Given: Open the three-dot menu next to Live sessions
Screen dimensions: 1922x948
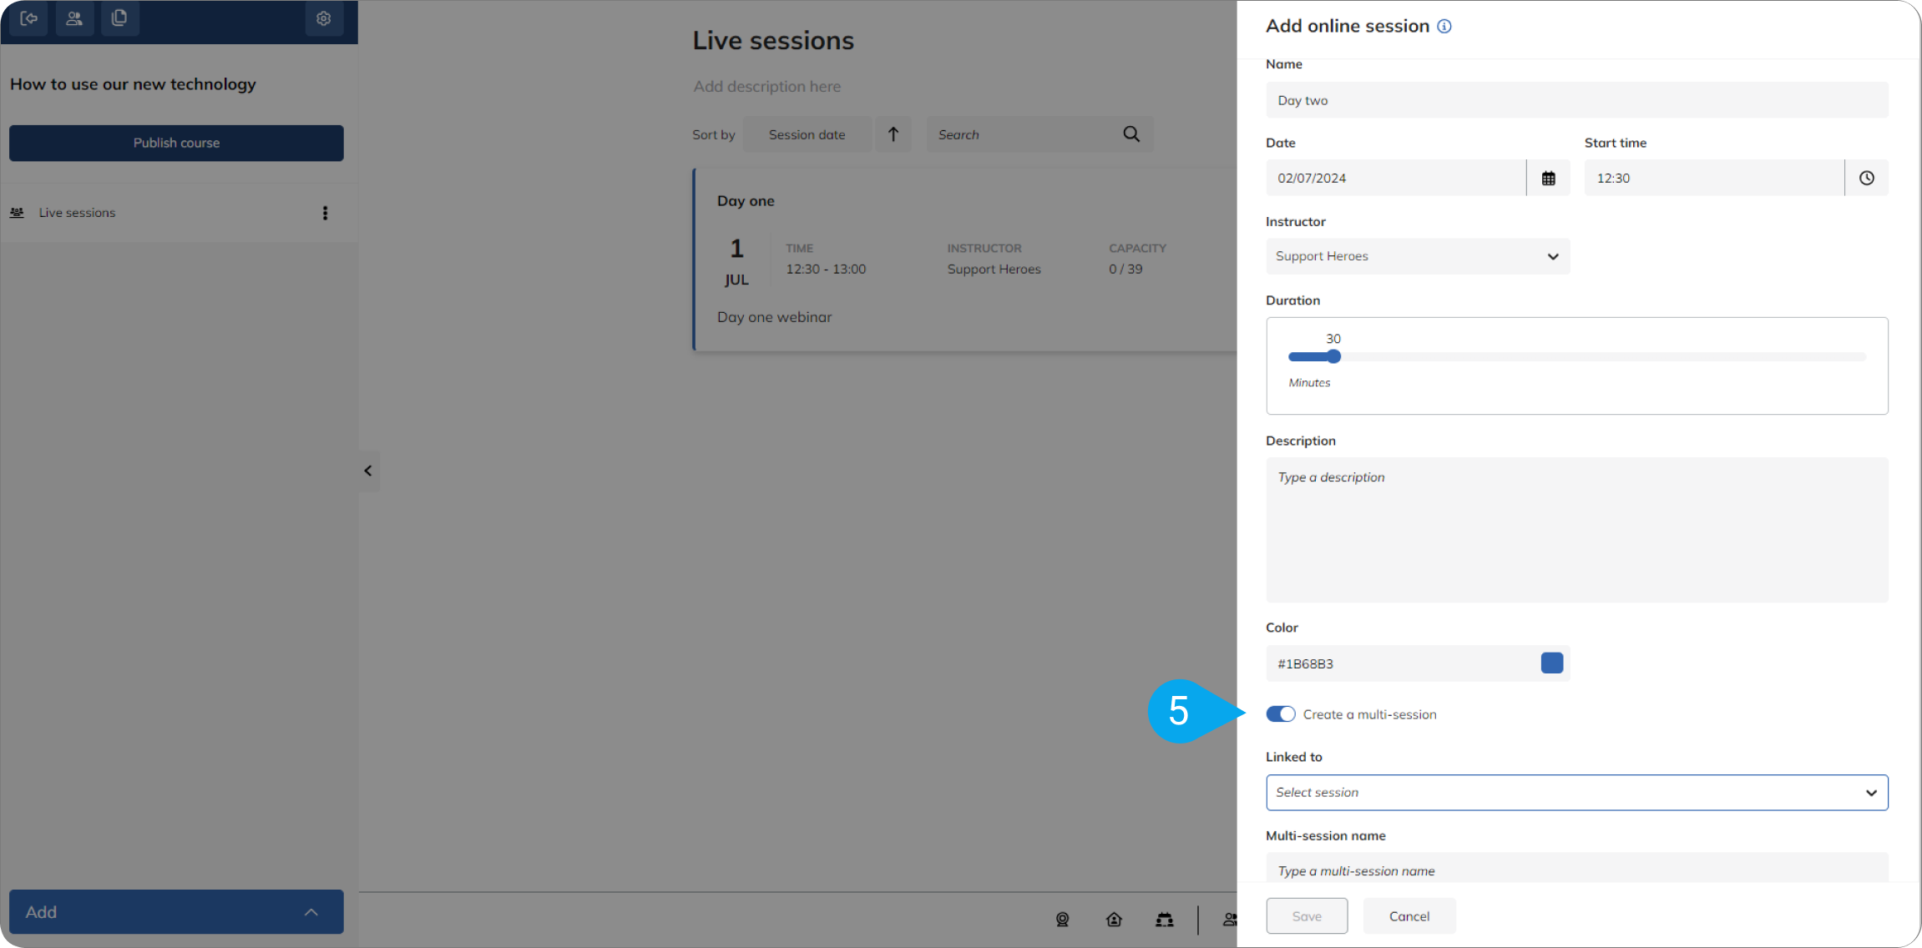Looking at the screenshot, I should pos(326,213).
